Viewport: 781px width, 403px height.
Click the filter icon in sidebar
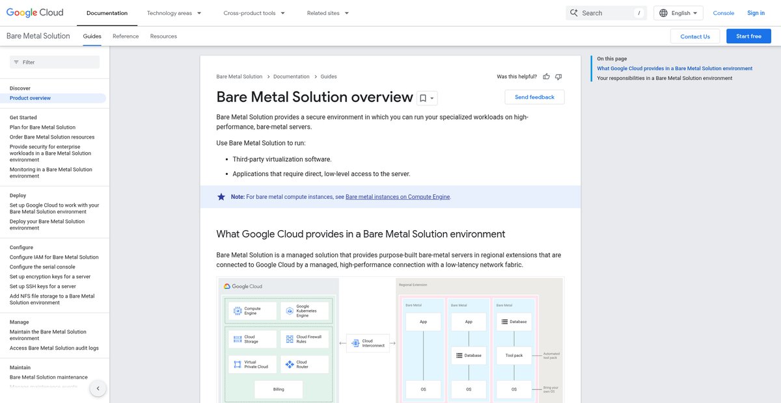16,62
